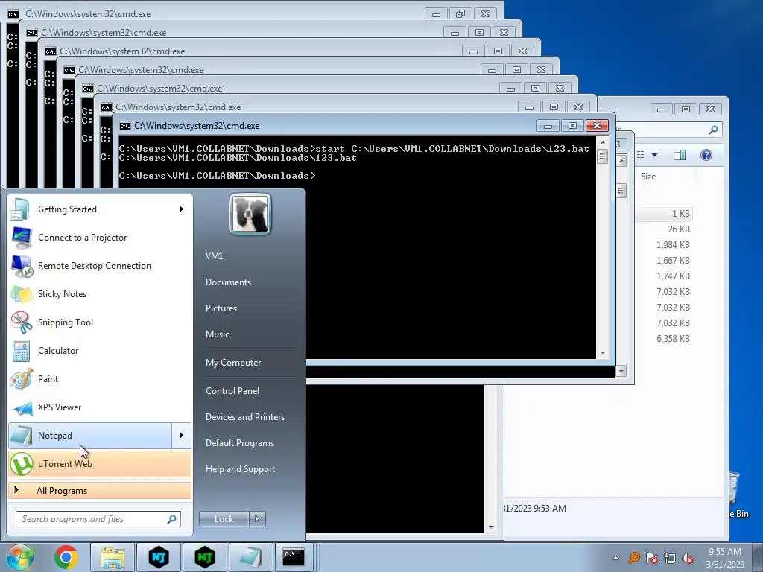
Task: Click the orange magnifier tray icon
Action: pos(633,558)
